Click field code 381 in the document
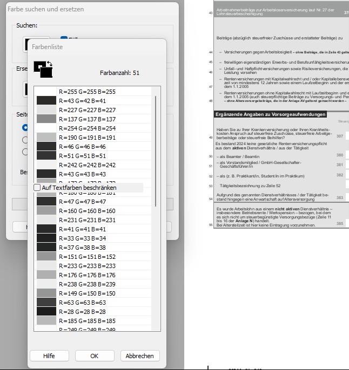Viewport: 349px width, 370px height. [340, 165]
